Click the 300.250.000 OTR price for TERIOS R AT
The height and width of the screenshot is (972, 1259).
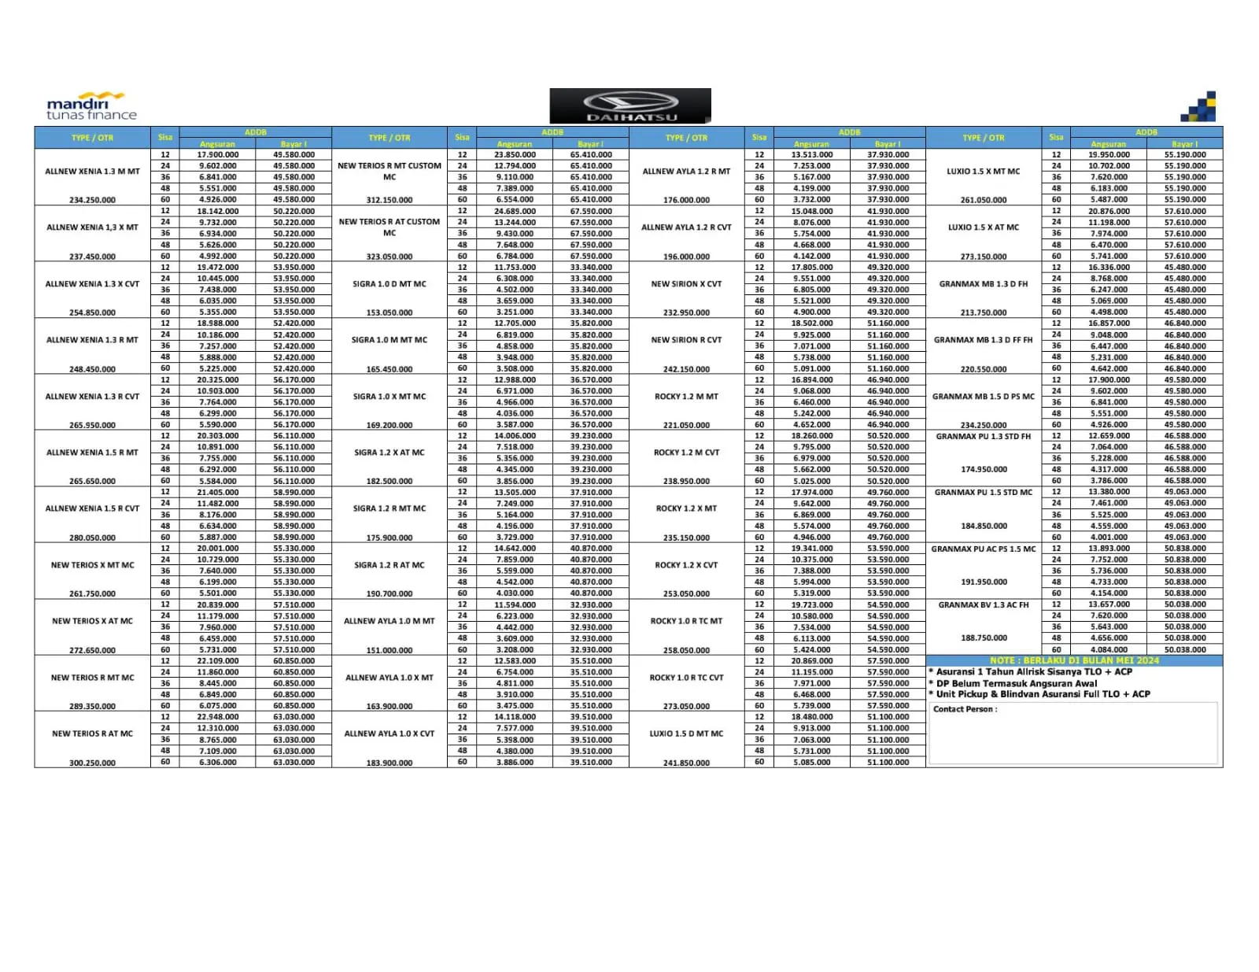click(92, 763)
